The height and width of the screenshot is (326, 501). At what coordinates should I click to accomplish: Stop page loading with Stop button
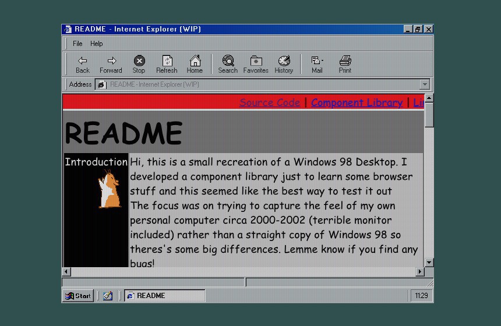139,65
